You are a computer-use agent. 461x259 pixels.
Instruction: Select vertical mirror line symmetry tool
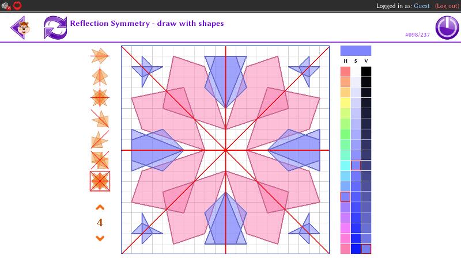(100, 77)
